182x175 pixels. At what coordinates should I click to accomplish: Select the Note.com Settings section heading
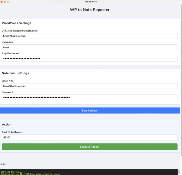15,73
